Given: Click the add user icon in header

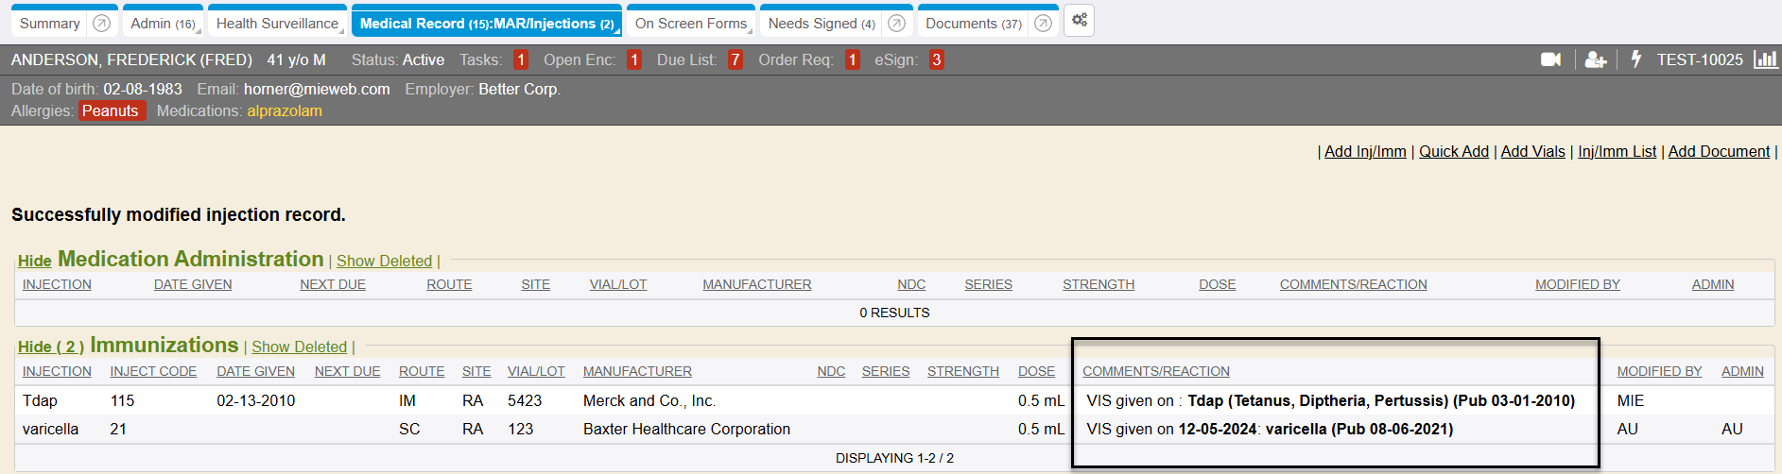Looking at the screenshot, I should point(1596,59).
